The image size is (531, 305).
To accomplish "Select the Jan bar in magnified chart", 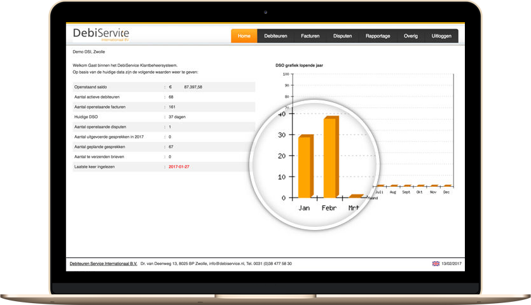I will click(x=305, y=166).
